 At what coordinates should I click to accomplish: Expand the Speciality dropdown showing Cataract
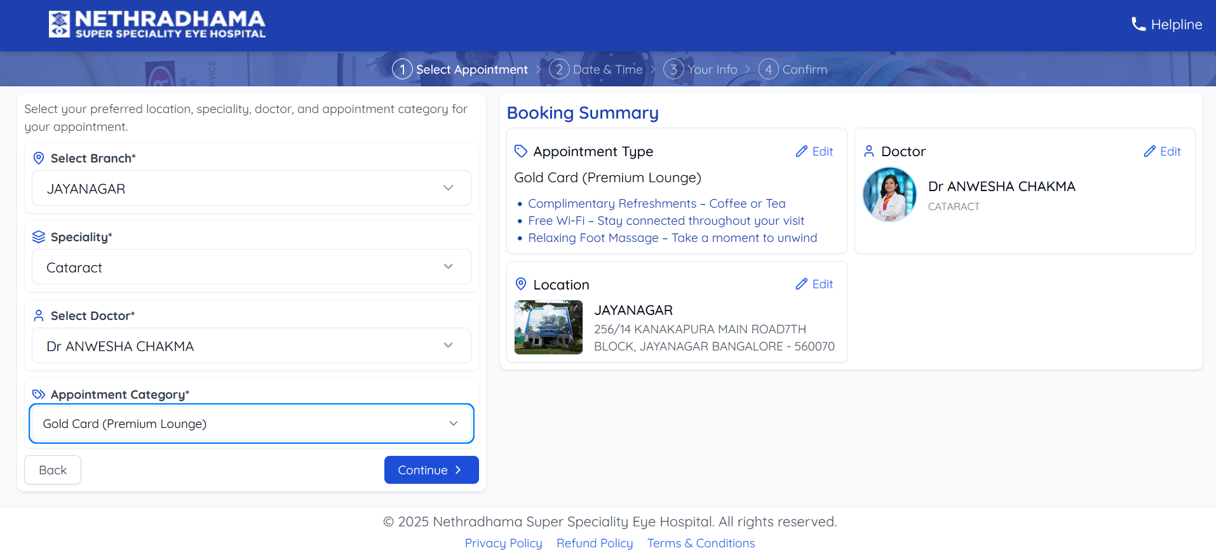click(252, 267)
